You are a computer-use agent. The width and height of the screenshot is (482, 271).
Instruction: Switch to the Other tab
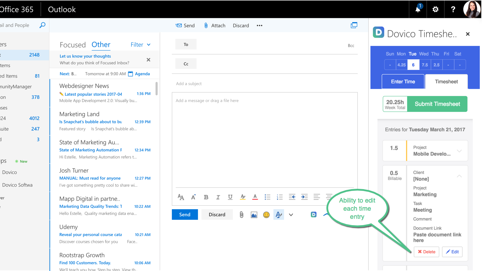coord(101,45)
